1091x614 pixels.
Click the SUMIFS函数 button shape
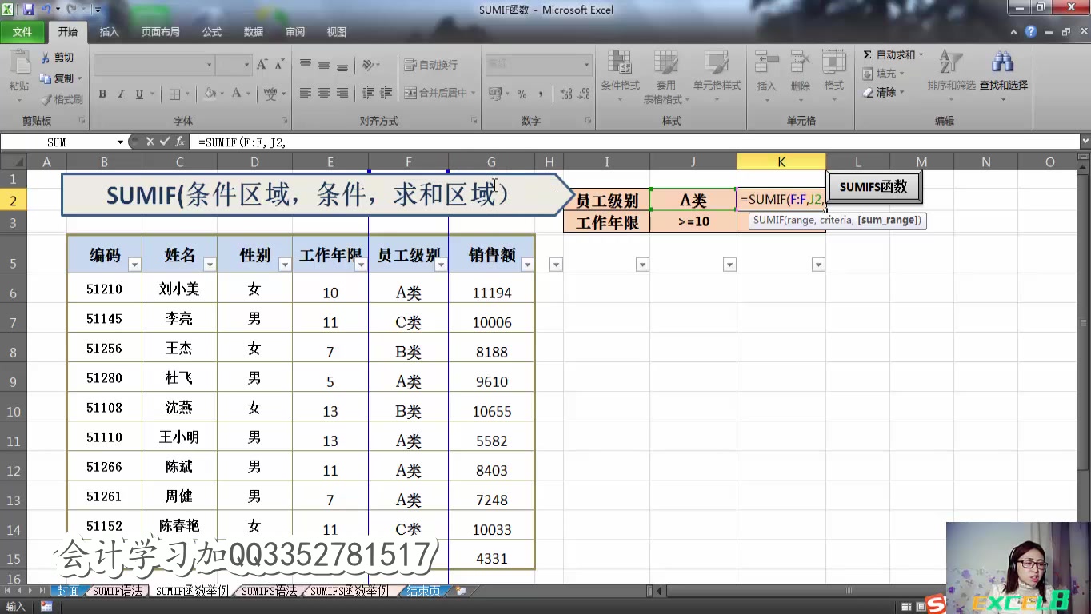point(873,187)
